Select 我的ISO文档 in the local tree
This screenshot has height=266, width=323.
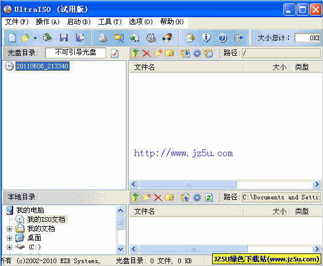[x=47, y=219]
